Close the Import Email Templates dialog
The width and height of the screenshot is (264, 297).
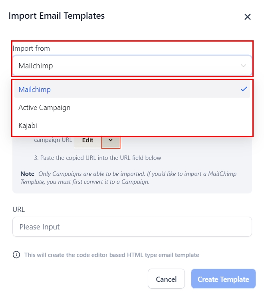[x=247, y=17]
